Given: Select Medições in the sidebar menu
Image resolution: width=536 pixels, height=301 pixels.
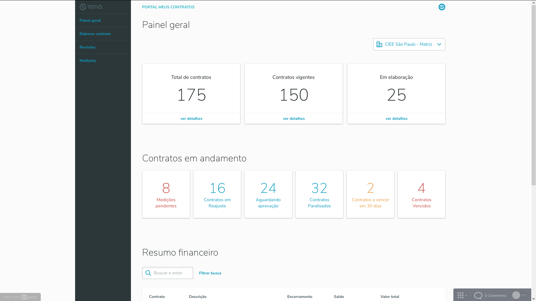Looking at the screenshot, I should pos(88,60).
